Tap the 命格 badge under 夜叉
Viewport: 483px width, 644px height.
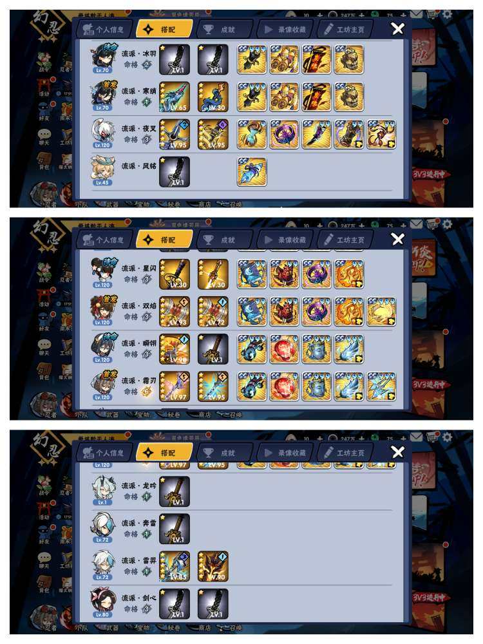pyautogui.click(x=146, y=140)
